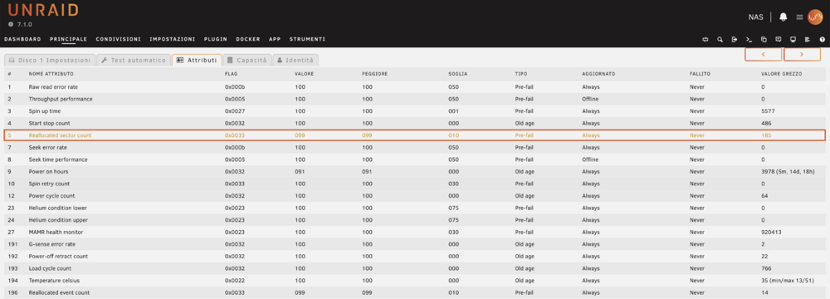
Task: Select Reallocated sector count attribute name
Action: [x=60, y=135]
